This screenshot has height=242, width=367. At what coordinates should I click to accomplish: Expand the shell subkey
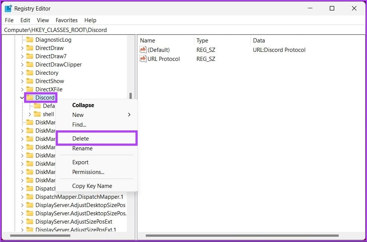[x=30, y=114]
